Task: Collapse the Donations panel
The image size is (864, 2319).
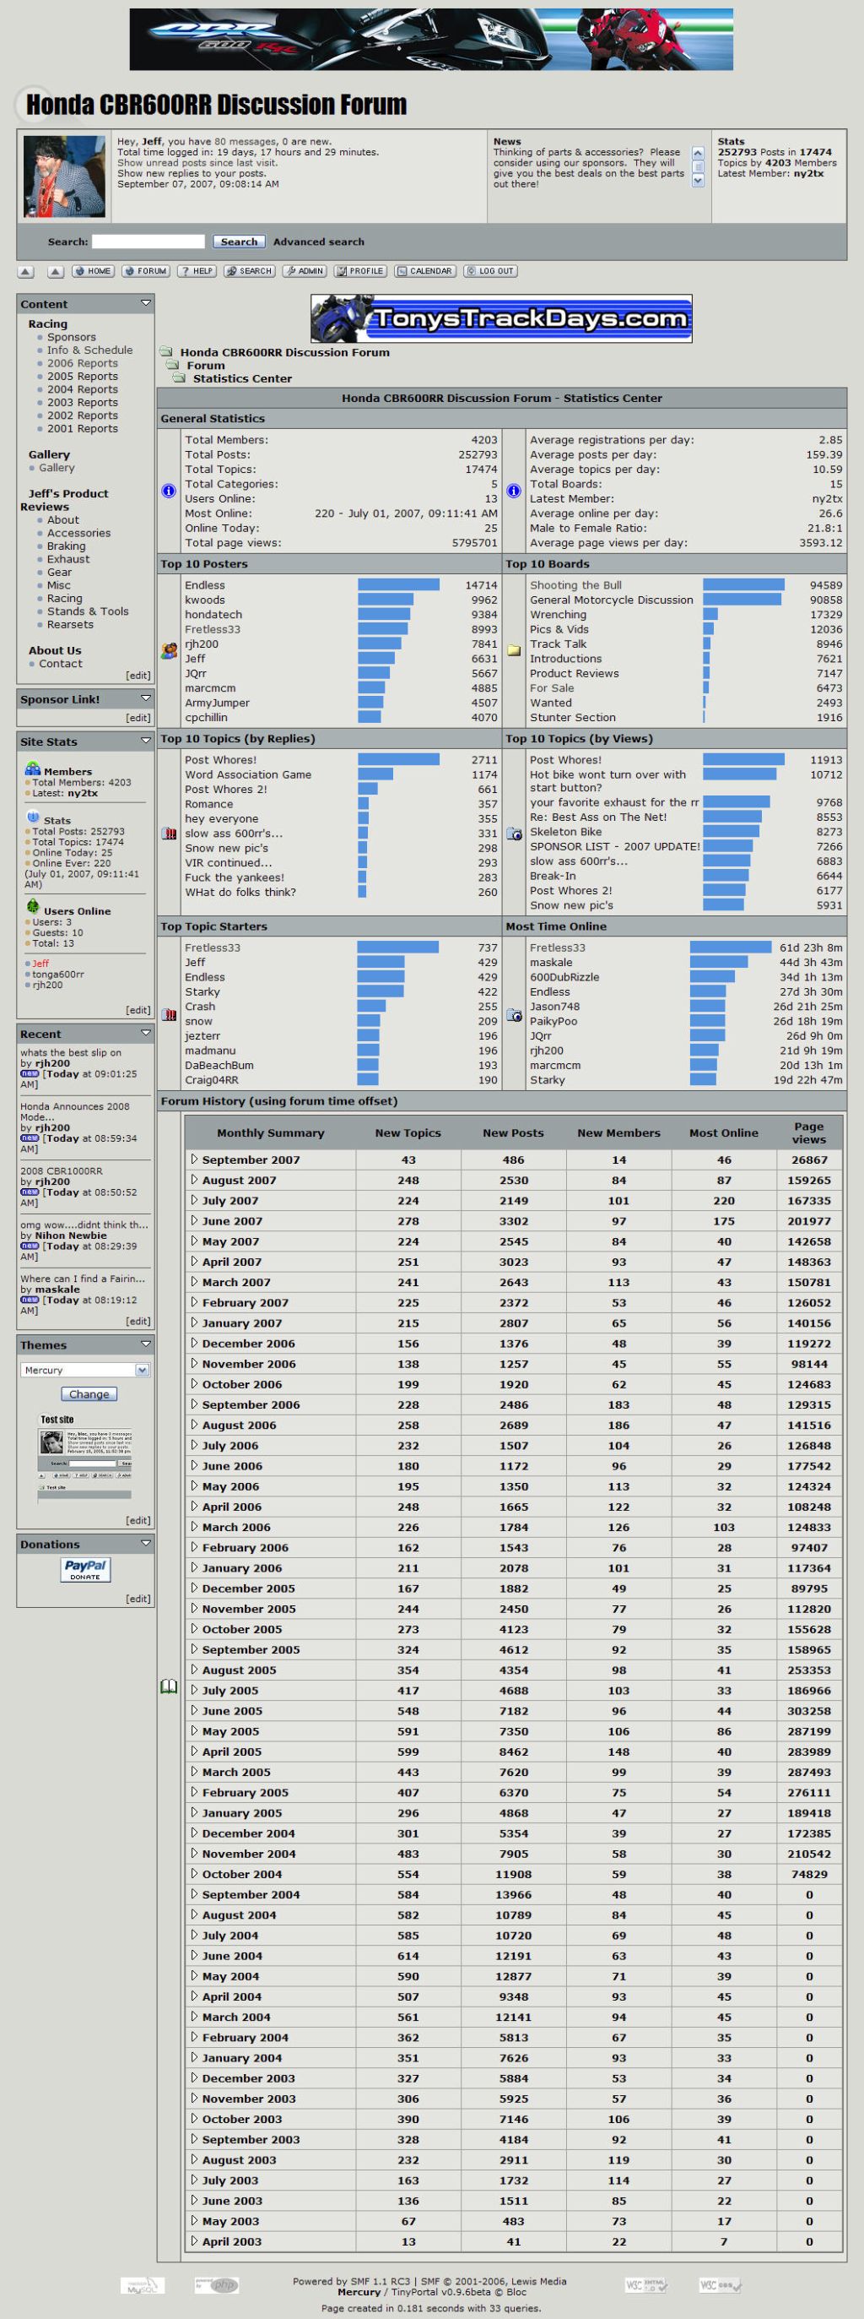Action: pyautogui.click(x=146, y=1543)
